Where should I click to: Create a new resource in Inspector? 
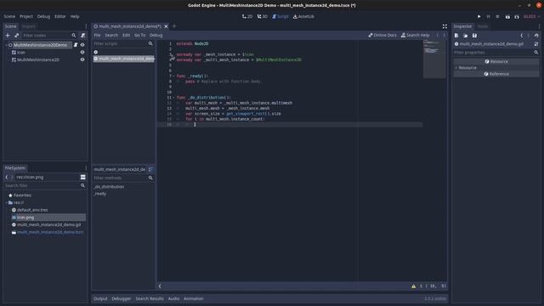(456, 36)
